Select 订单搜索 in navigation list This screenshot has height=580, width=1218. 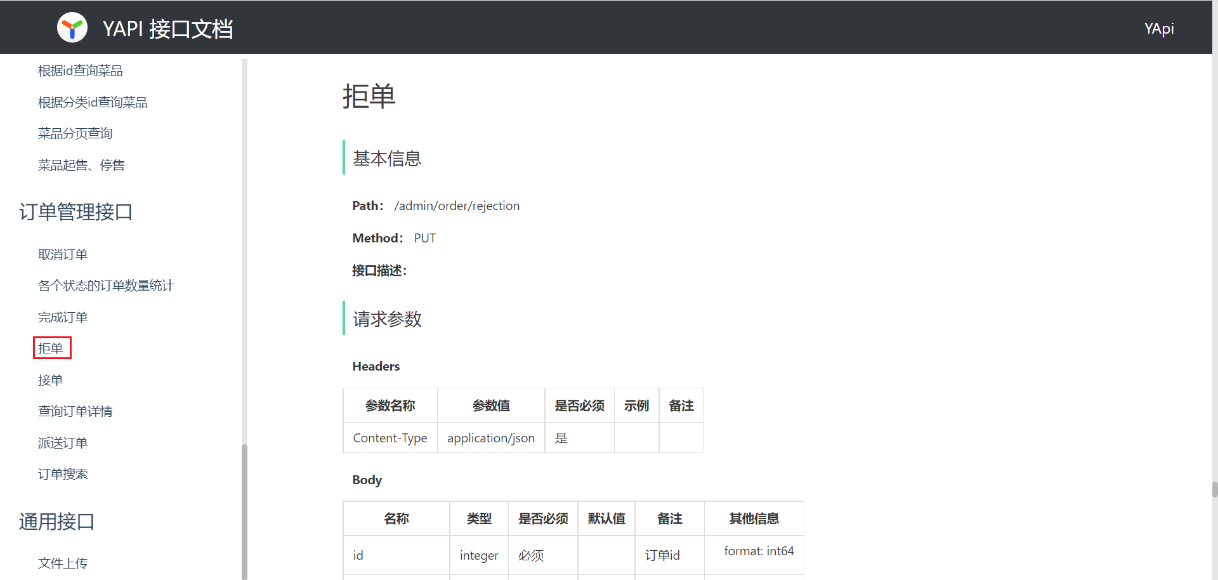click(x=63, y=474)
